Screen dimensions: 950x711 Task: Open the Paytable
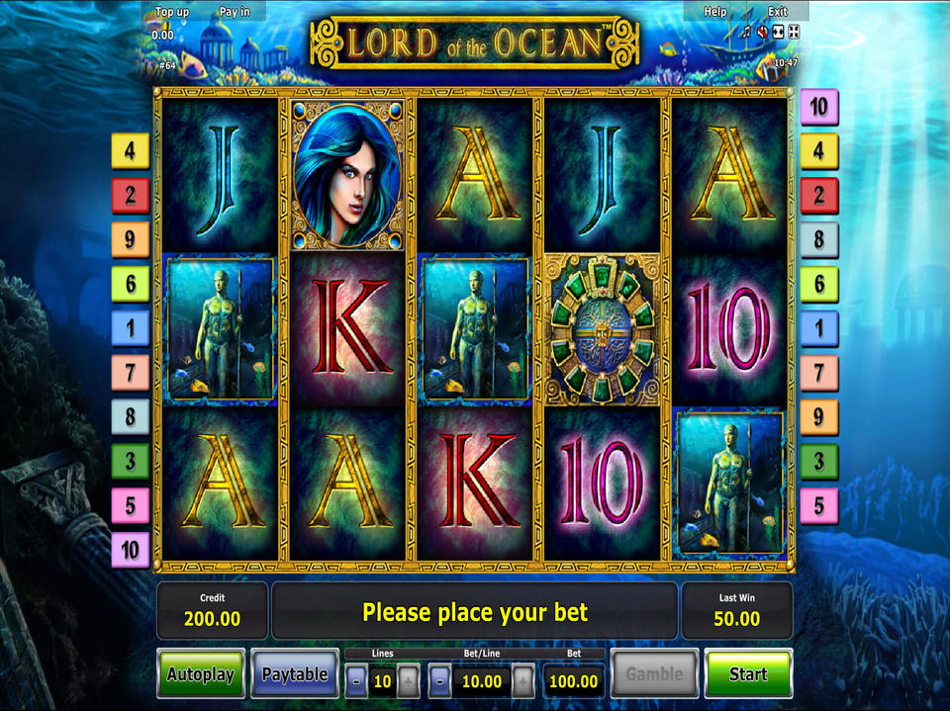pyautogui.click(x=295, y=673)
